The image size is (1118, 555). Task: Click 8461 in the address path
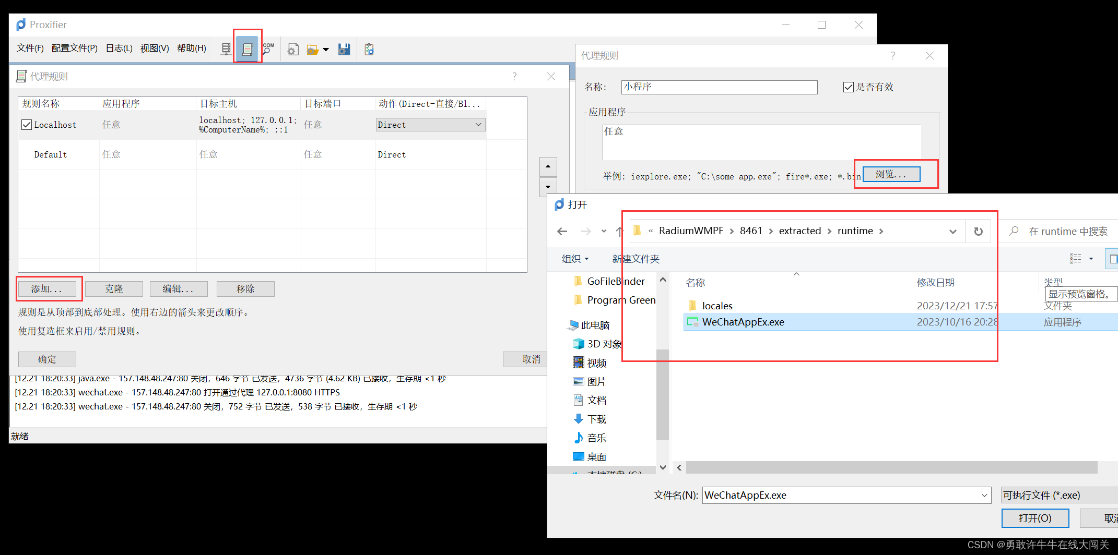[751, 231]
